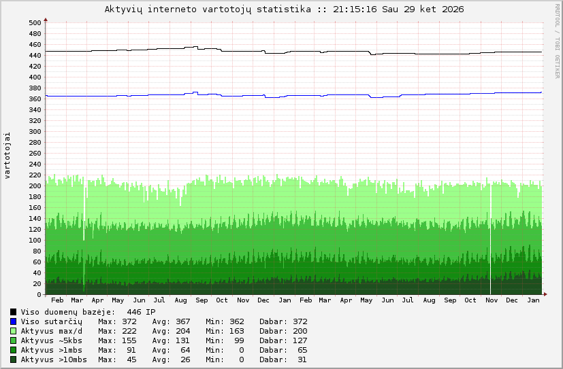Click the '300' y-axis tick label
The height and width of the screenshot is (369, 563).
pyautogui.click(x=35, y=131)
